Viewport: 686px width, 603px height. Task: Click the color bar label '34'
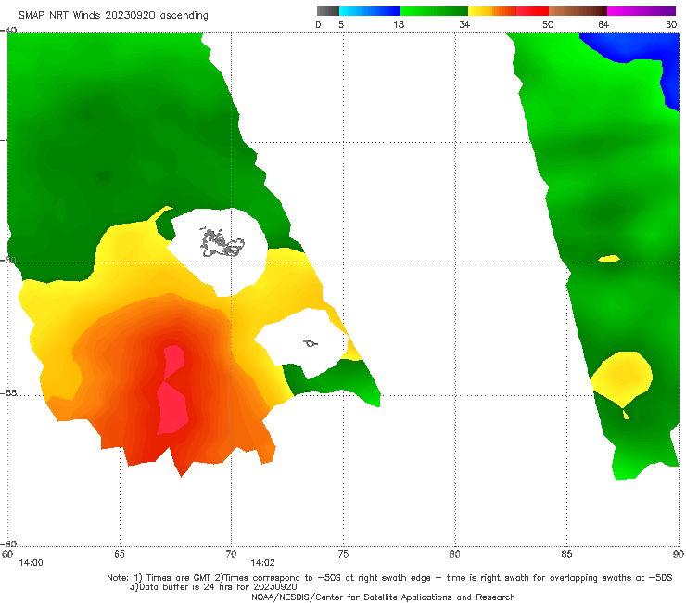tap(464, 24)
